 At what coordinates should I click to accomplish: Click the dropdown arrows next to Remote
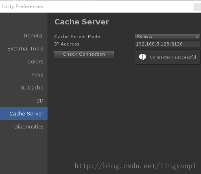click(197, 37)
